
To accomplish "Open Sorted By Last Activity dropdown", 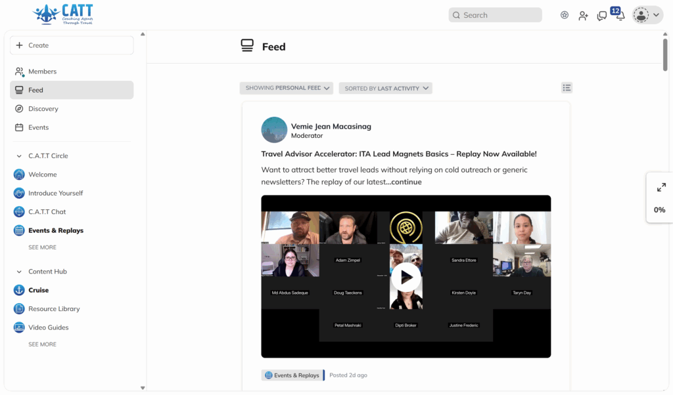I will [x=385, y=89].
